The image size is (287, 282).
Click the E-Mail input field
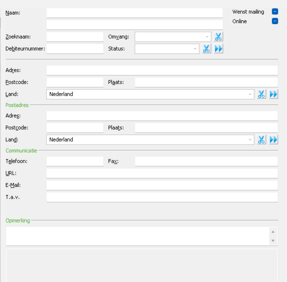[162, 185]
